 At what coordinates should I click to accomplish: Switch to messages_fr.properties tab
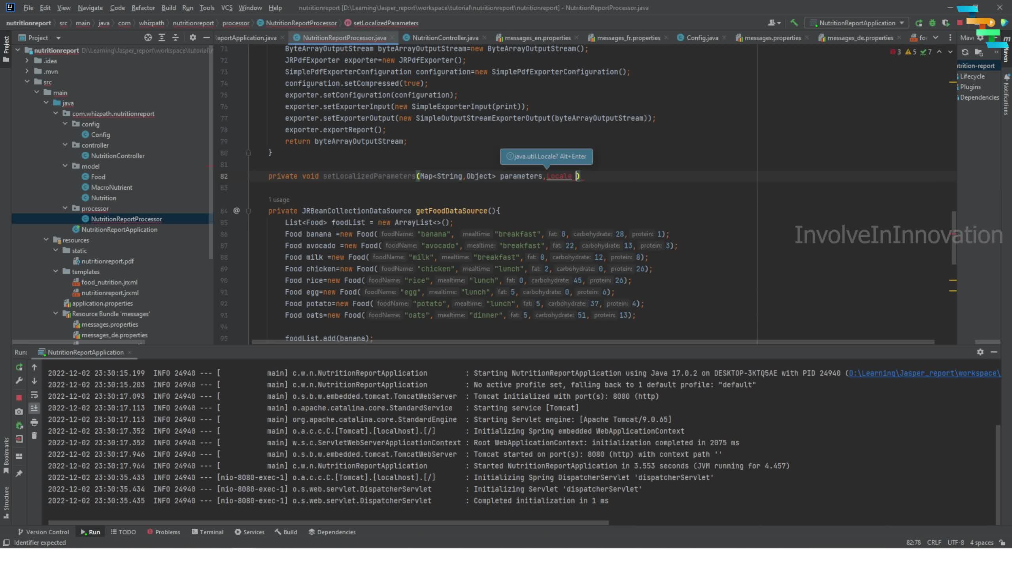[628, 38]
